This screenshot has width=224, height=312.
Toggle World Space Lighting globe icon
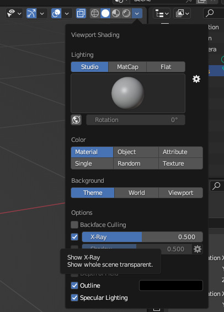(x=76, y=120)
